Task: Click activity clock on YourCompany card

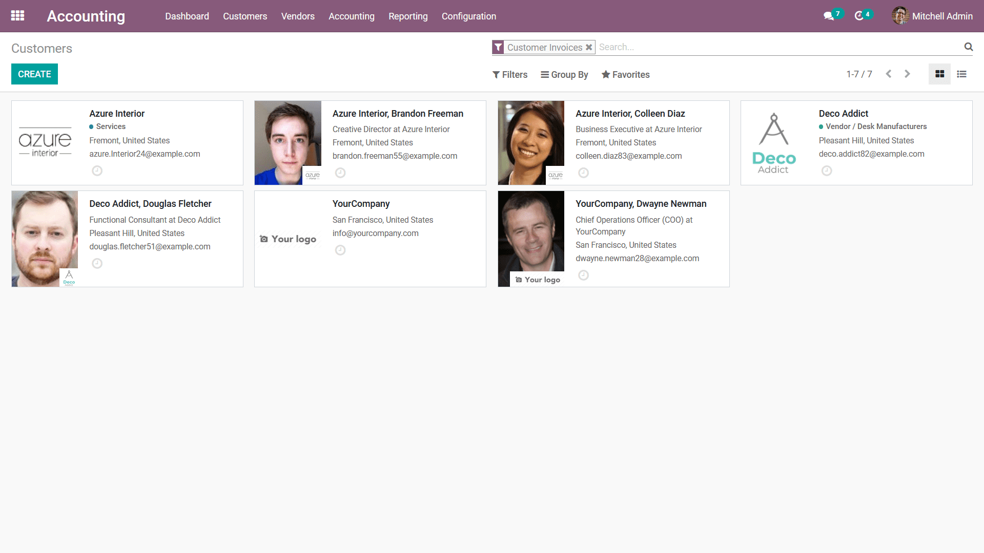Action: 340,250
